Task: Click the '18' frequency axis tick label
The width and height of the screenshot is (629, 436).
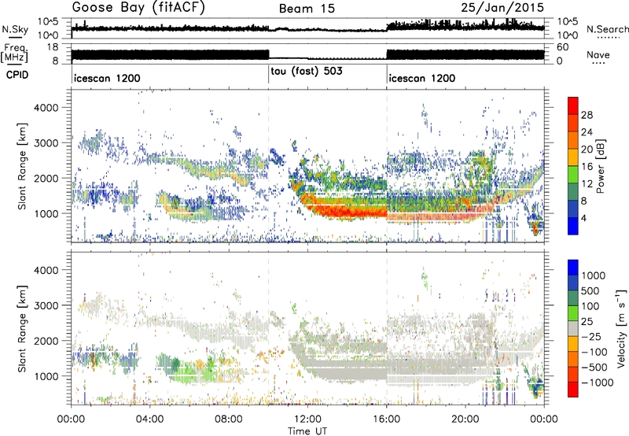Action: pos(53,47)
